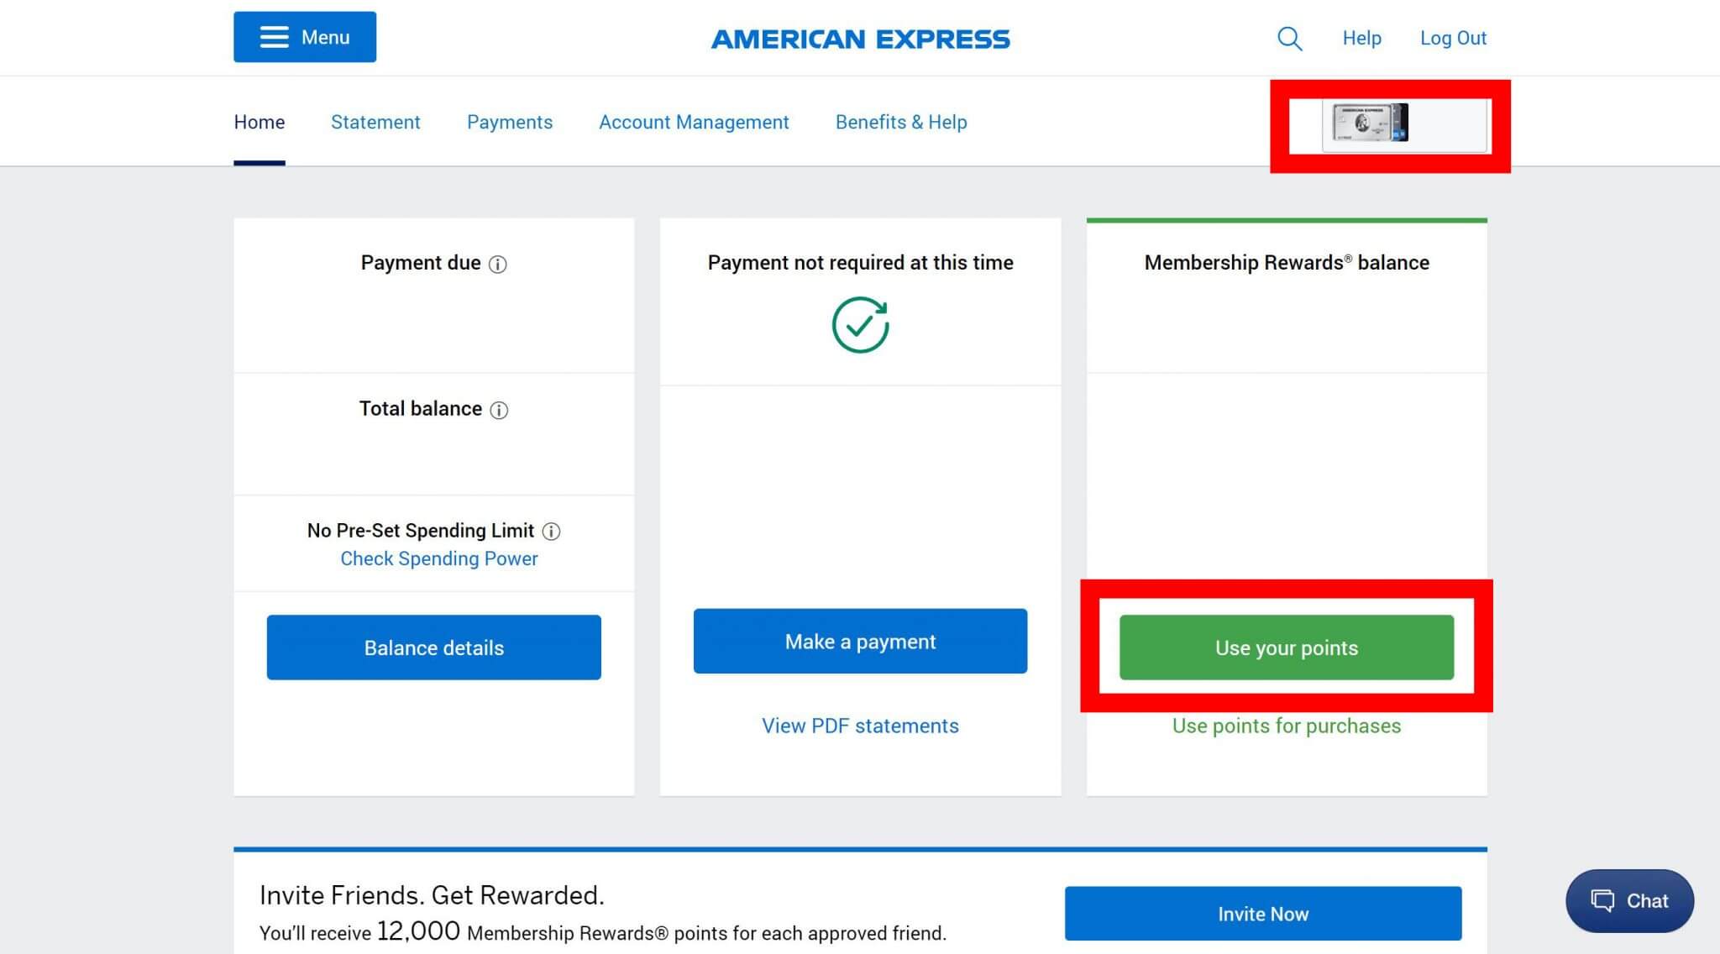Click the Make a payment button
Screen dimensions: 1720x954
click(860, 642)
